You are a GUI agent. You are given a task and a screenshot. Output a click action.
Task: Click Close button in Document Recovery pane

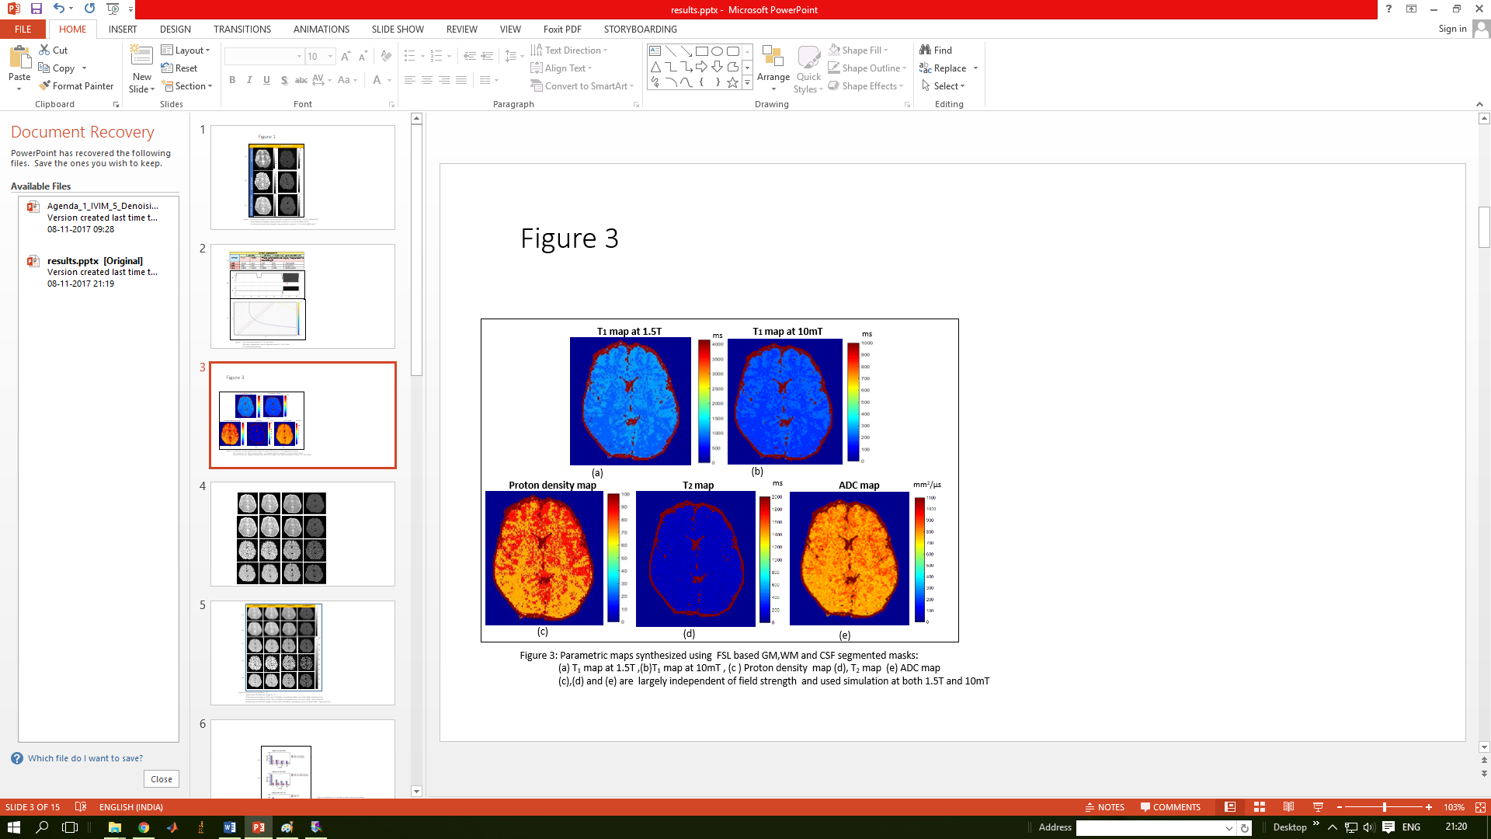162,779
